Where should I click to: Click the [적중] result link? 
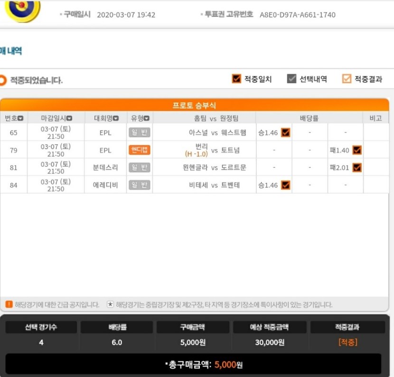(x=348, y=342)
